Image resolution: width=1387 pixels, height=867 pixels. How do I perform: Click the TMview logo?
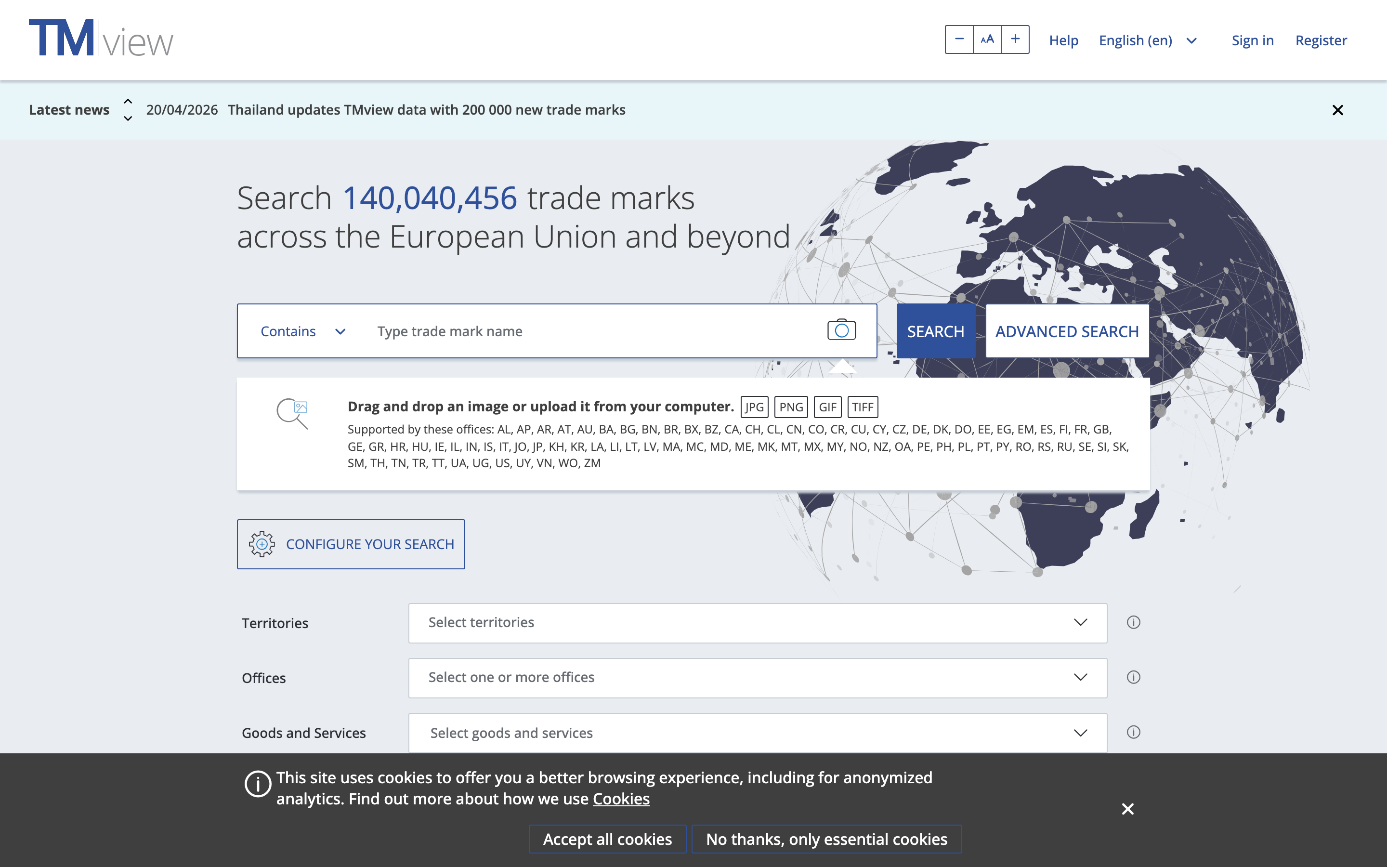pos(101,39)
